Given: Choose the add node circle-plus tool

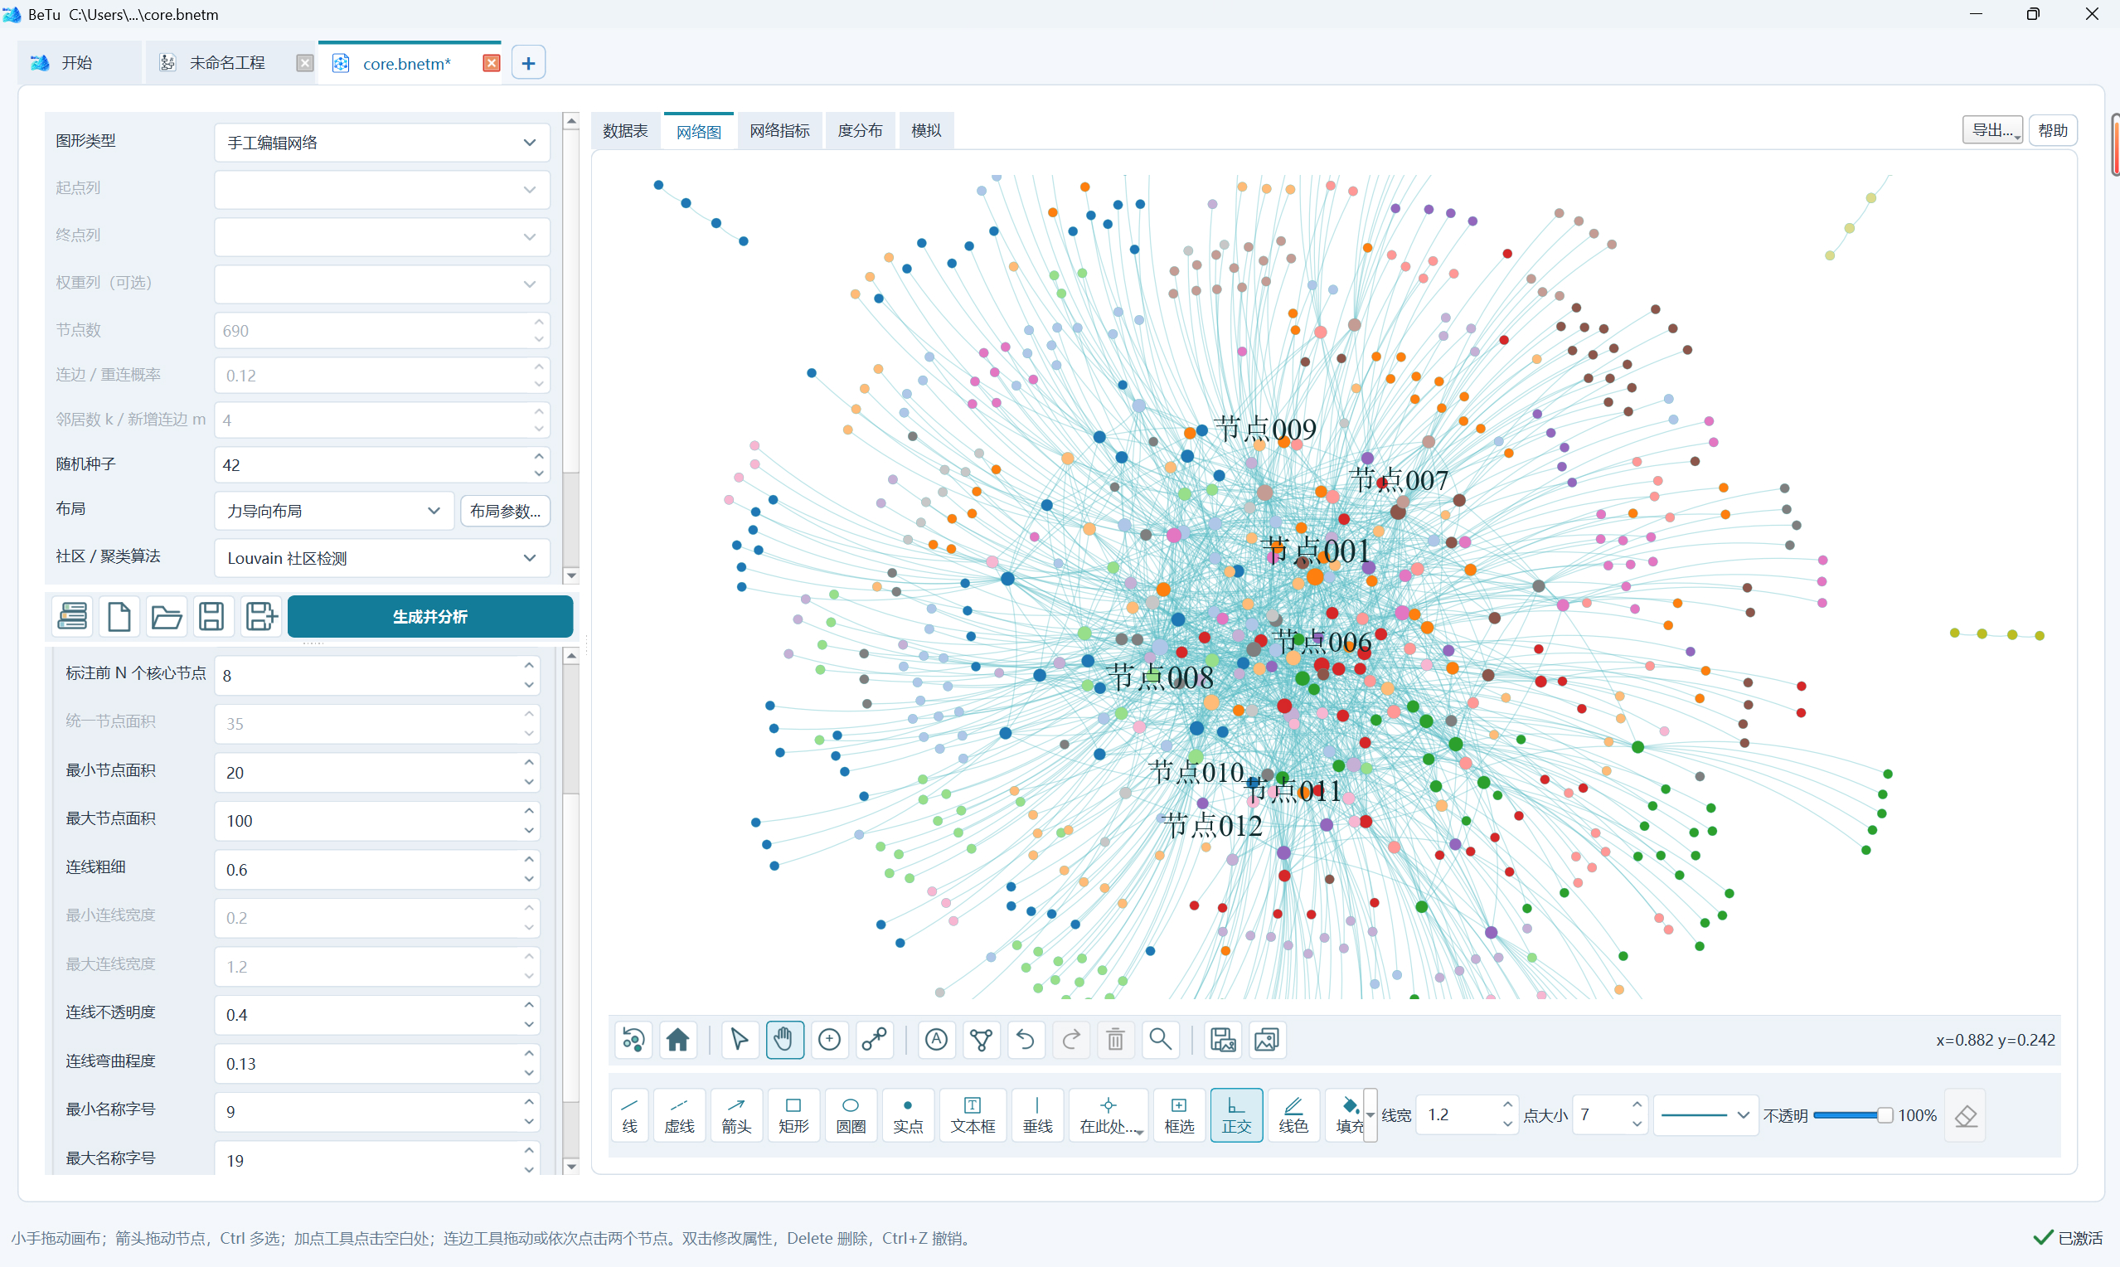Looking at the screenshot, I should click(830, 1039).
